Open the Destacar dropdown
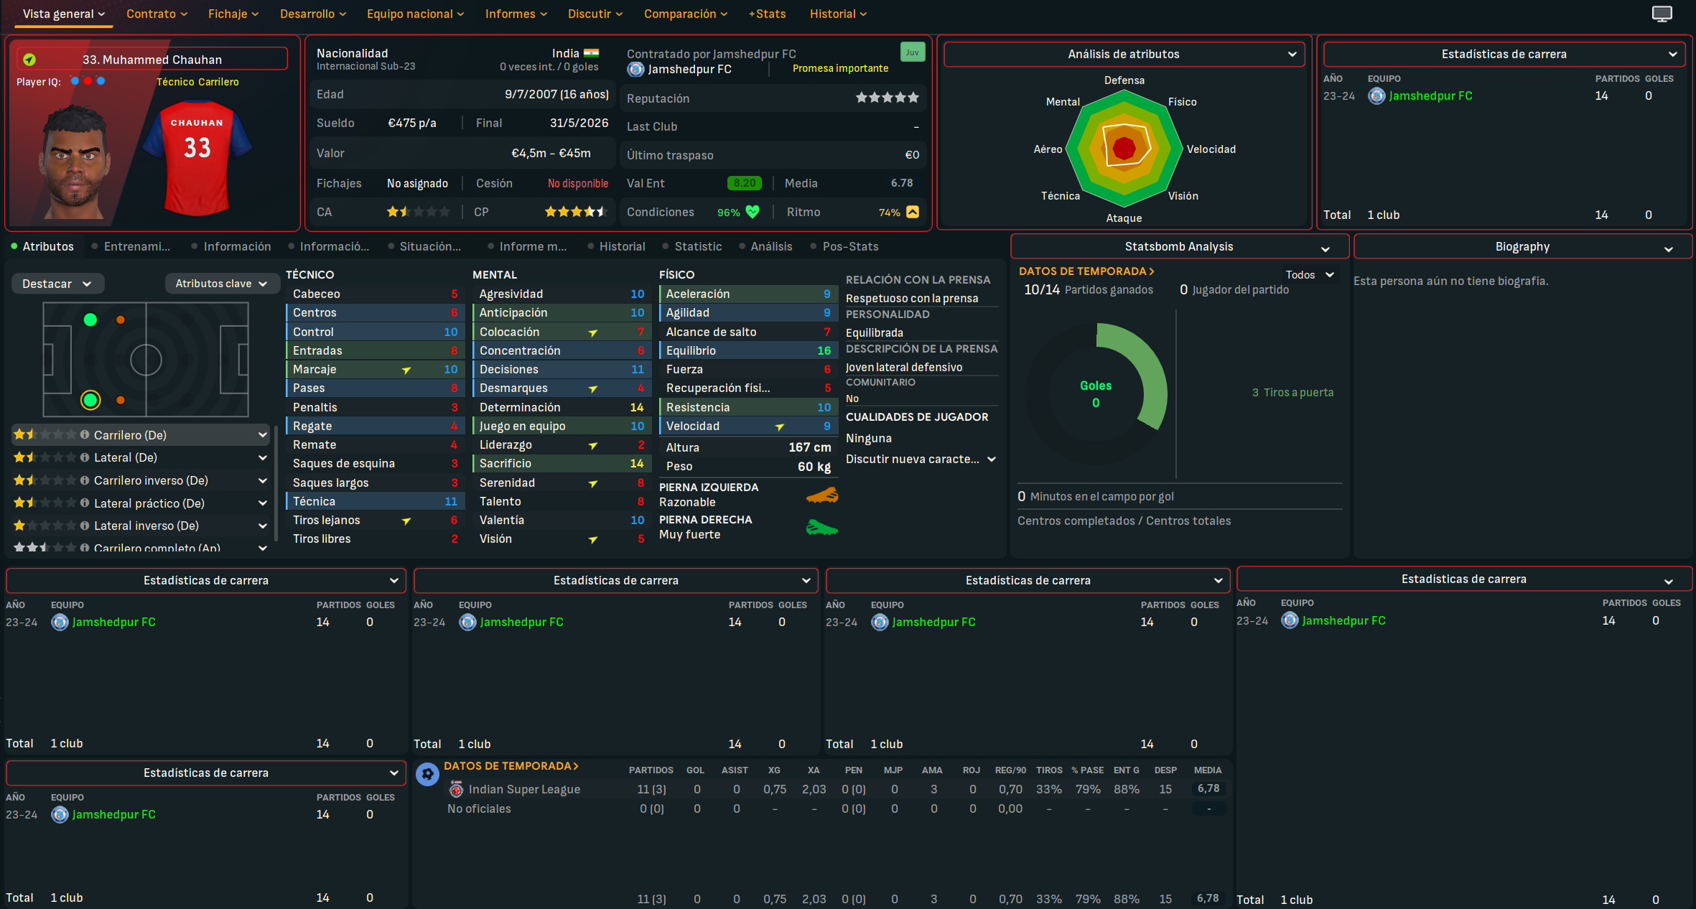 pyautogui.click(x=58, y=284)
